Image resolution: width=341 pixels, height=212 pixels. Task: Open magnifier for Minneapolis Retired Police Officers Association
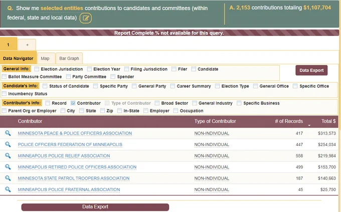(8, 167)
